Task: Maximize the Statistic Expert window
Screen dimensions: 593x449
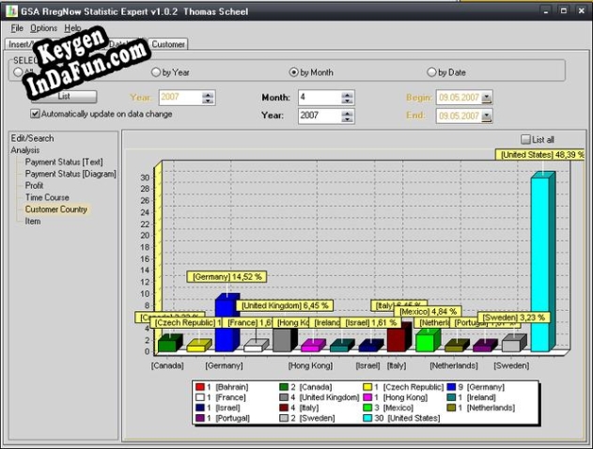Action: pyautogui.click(x=563, y=11)
